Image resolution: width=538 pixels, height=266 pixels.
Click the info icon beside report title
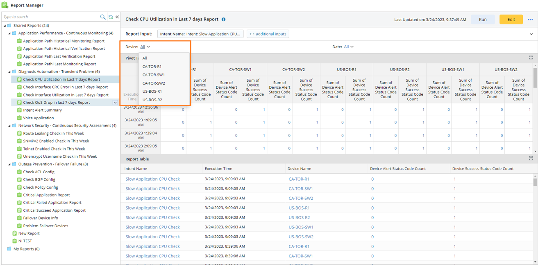tap(223, 19)
